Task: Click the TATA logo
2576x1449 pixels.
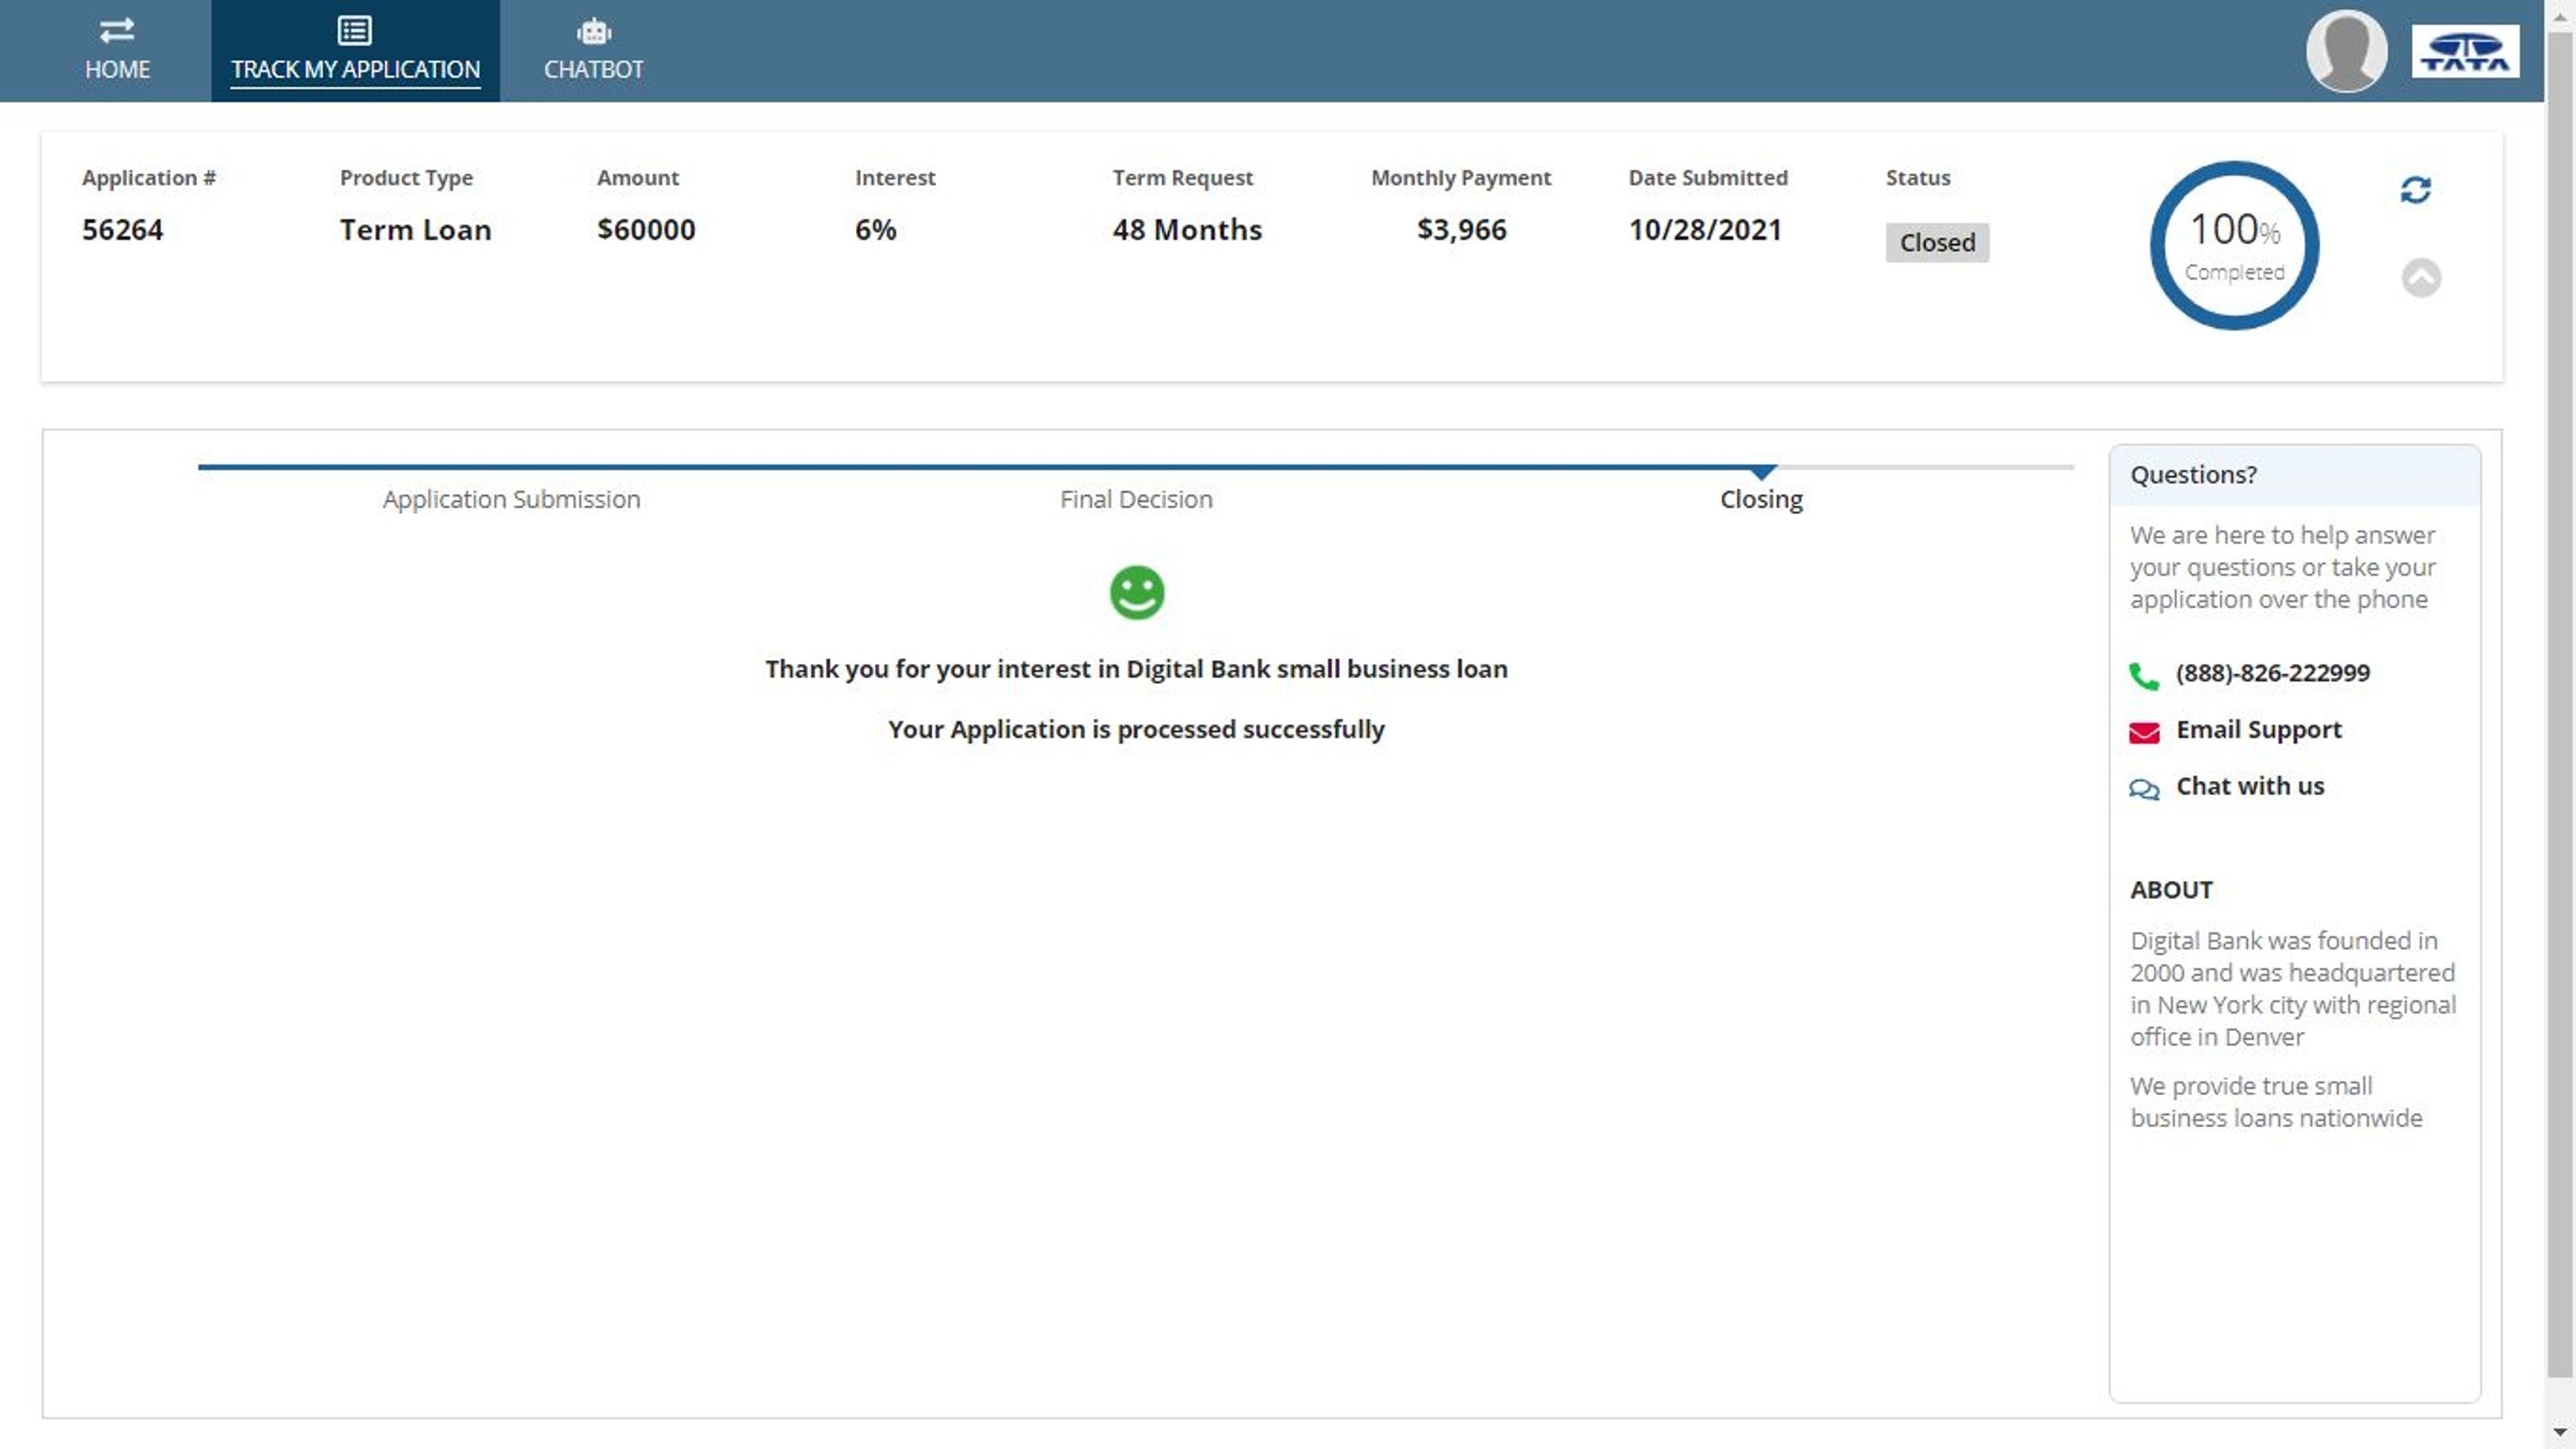Action: tap(2465, 51)
